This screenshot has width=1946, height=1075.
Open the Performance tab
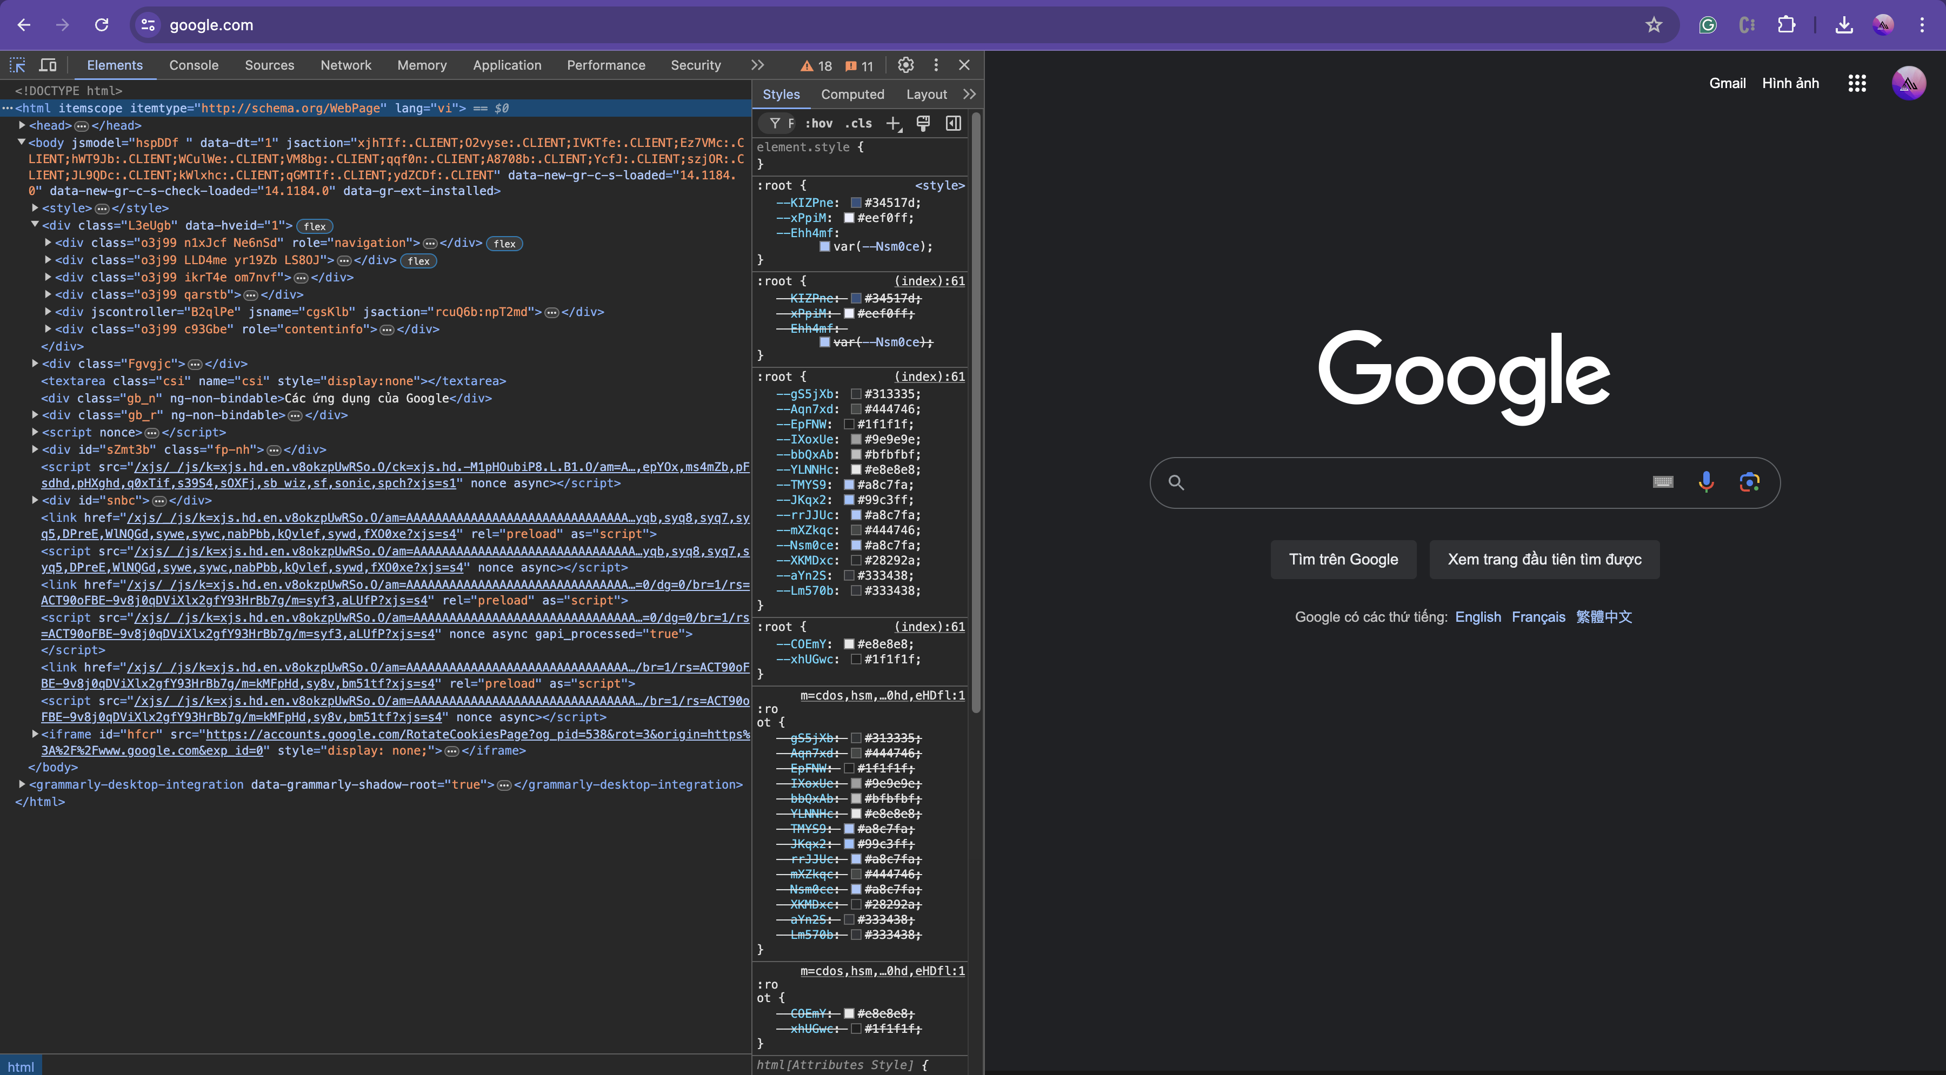pyautogui.click(x=606, y=65)
